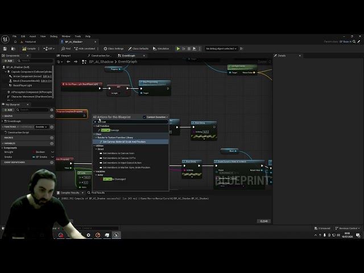Open the graph bookmarks dropdown

[60, 62]
